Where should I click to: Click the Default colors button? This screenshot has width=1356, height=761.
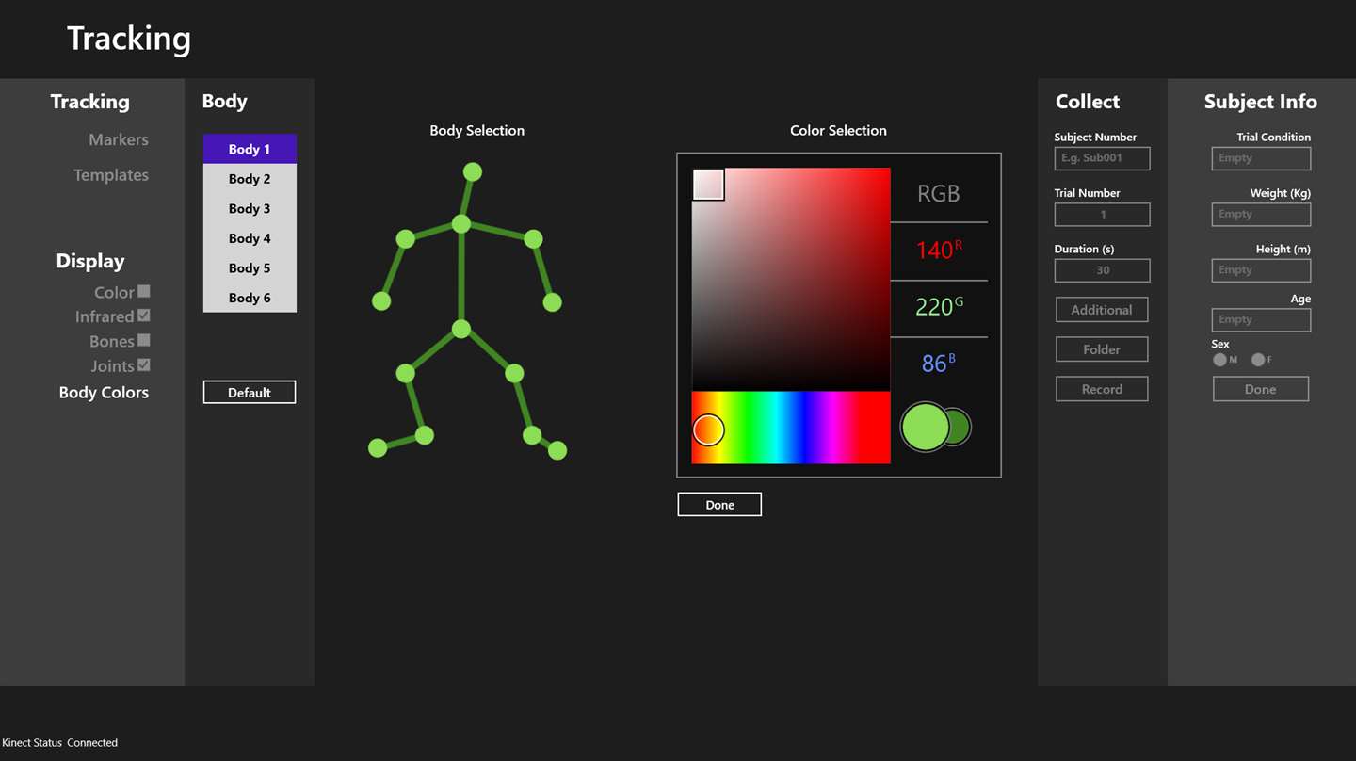point(250,393)
